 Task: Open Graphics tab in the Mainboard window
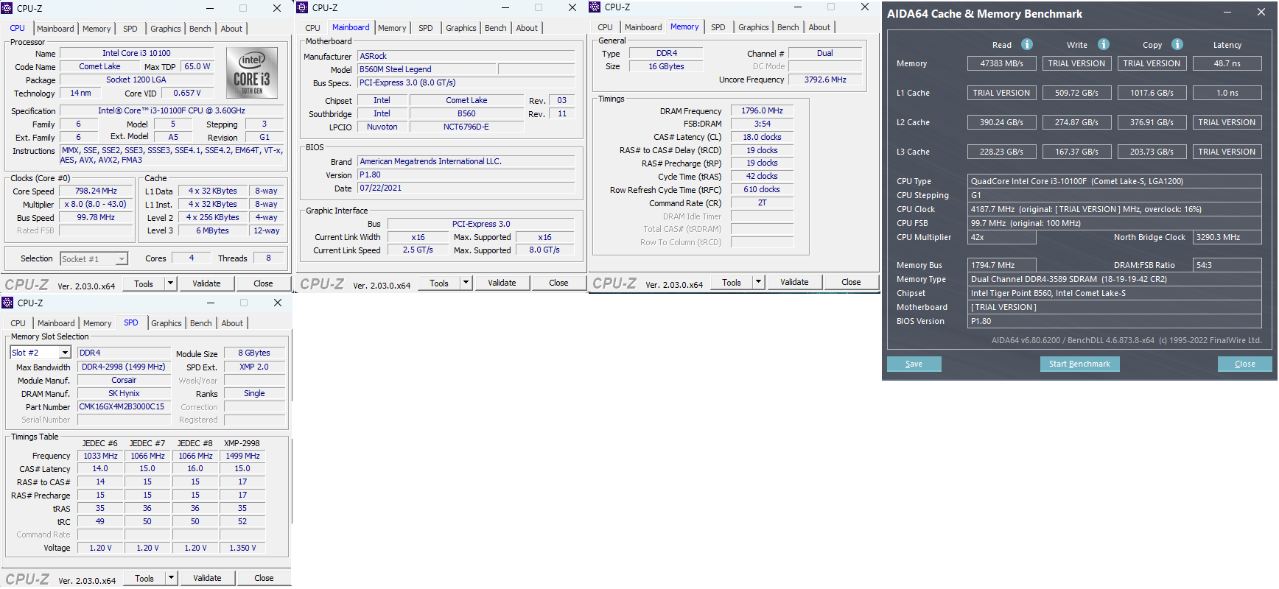point(461,28)
